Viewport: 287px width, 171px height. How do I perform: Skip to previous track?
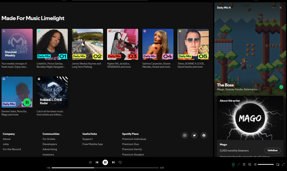click(97, 162)
